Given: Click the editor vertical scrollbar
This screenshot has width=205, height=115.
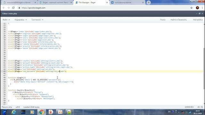Looking at the screenshot, I should point(204,68).
